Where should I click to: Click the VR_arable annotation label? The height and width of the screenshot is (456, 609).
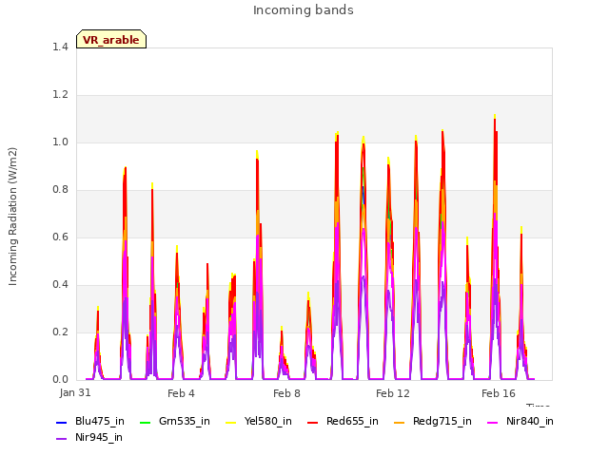(x=111, y=39)
